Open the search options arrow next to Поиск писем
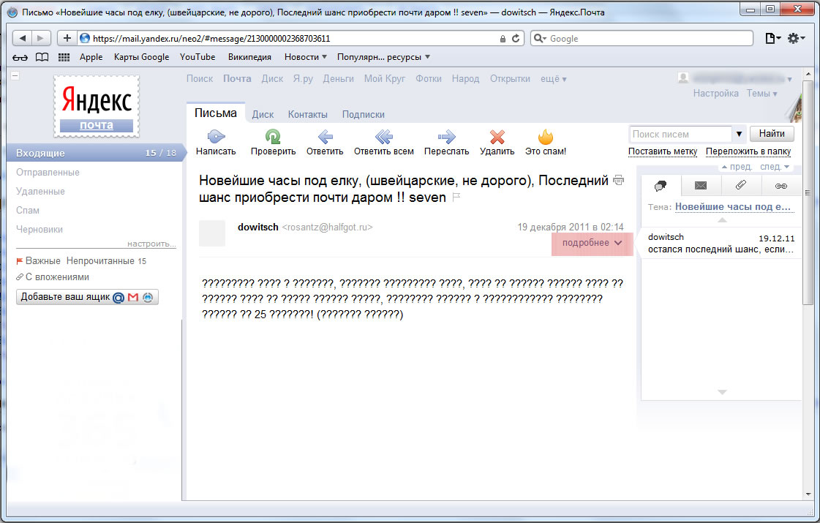 (x=740, y=134)
